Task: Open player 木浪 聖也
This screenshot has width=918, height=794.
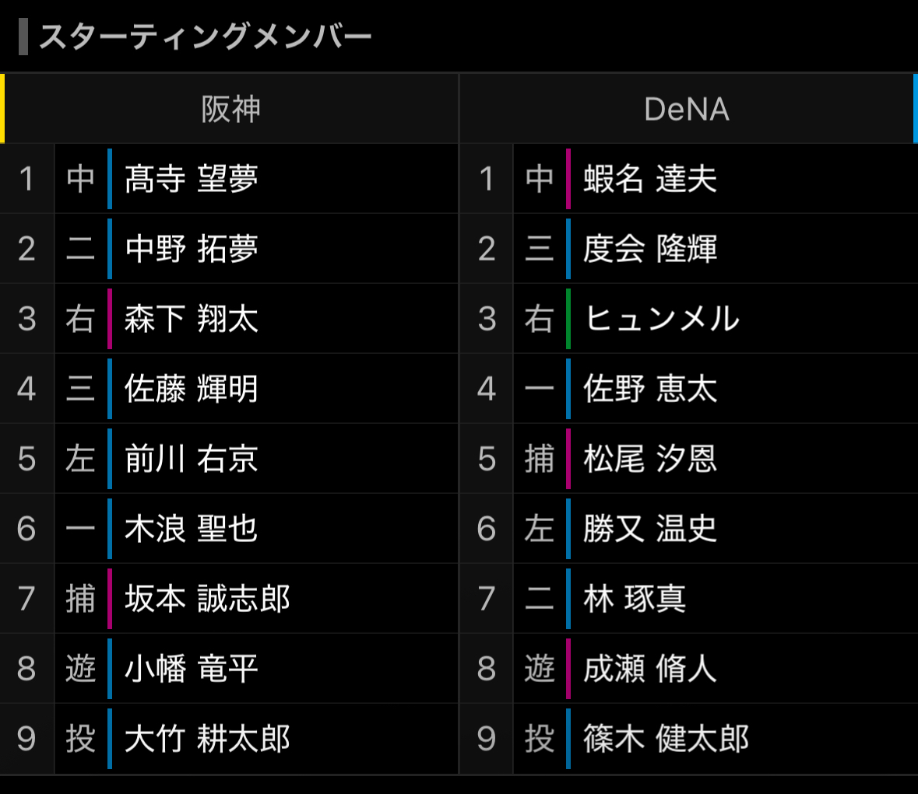Action: coord(192,529)
